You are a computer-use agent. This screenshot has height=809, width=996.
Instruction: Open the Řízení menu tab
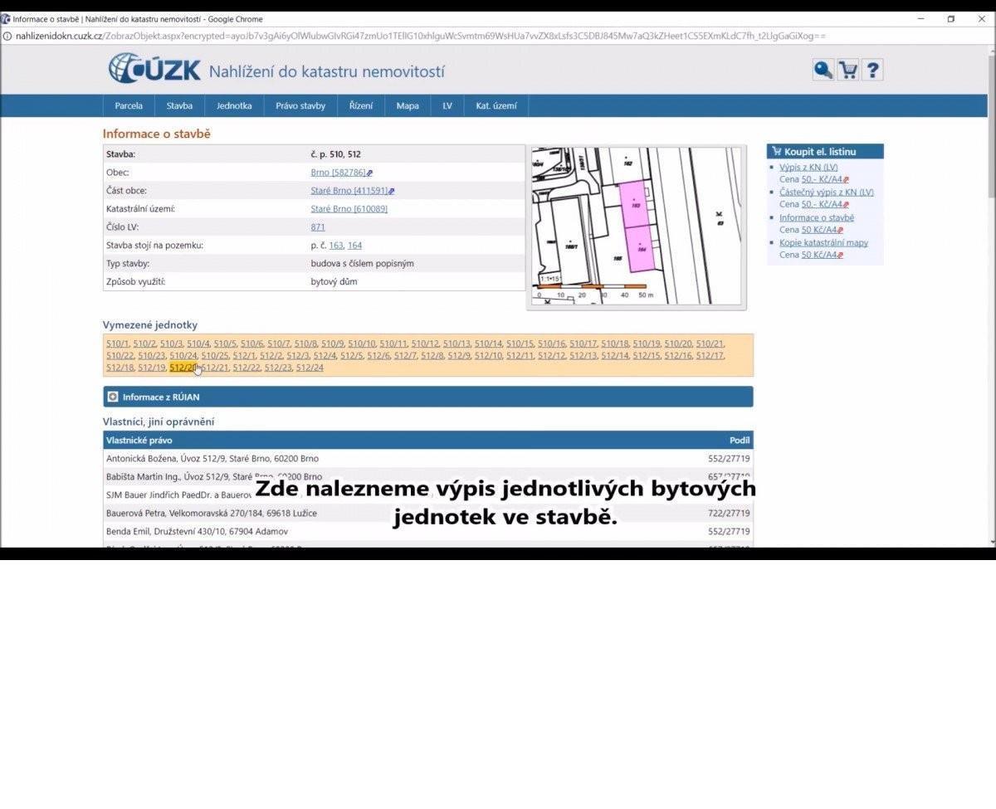[x=361, y=105]
